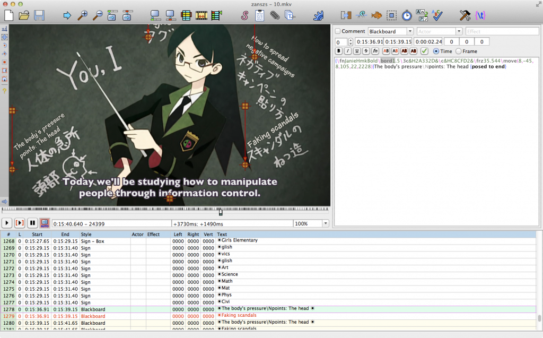Pick the outline color swatch button

[404, 51]
